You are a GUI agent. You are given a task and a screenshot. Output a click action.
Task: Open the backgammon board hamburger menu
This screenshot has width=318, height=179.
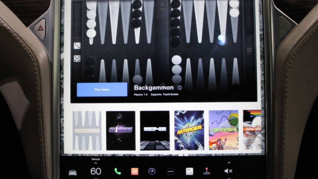coord(250,50)
